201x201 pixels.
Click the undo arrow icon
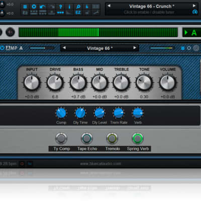coord(43,7)
